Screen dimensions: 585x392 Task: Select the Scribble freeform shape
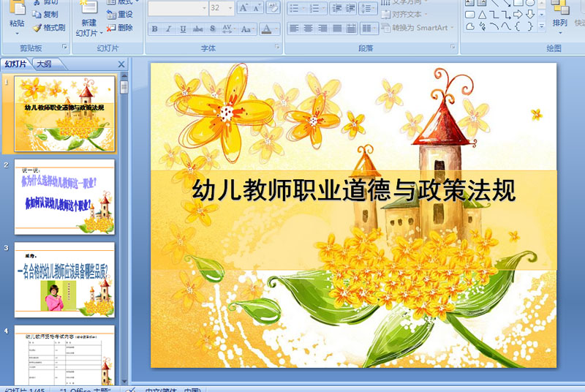click(482, 26)
